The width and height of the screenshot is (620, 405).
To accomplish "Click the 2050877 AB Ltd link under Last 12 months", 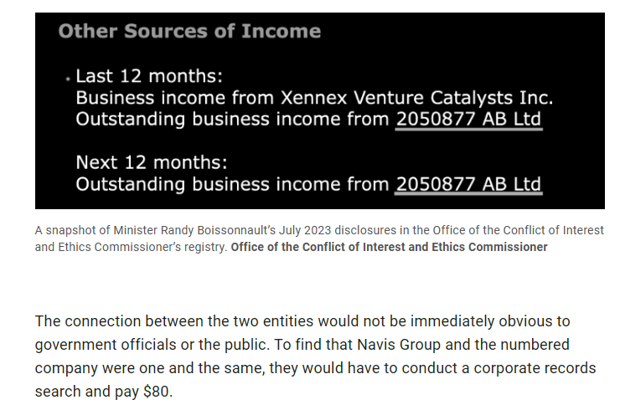I will pyautogui.click(x=468, y=120).
